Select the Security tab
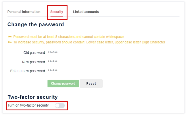The width and height of the screenshot is (186, 116). [57, 12]
